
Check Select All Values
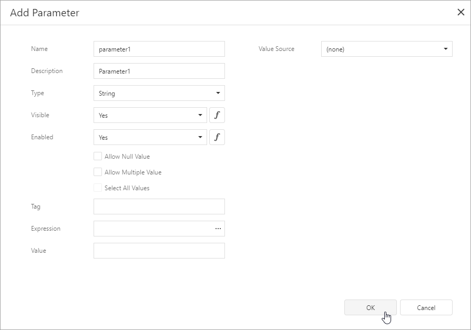coord(98,188)
